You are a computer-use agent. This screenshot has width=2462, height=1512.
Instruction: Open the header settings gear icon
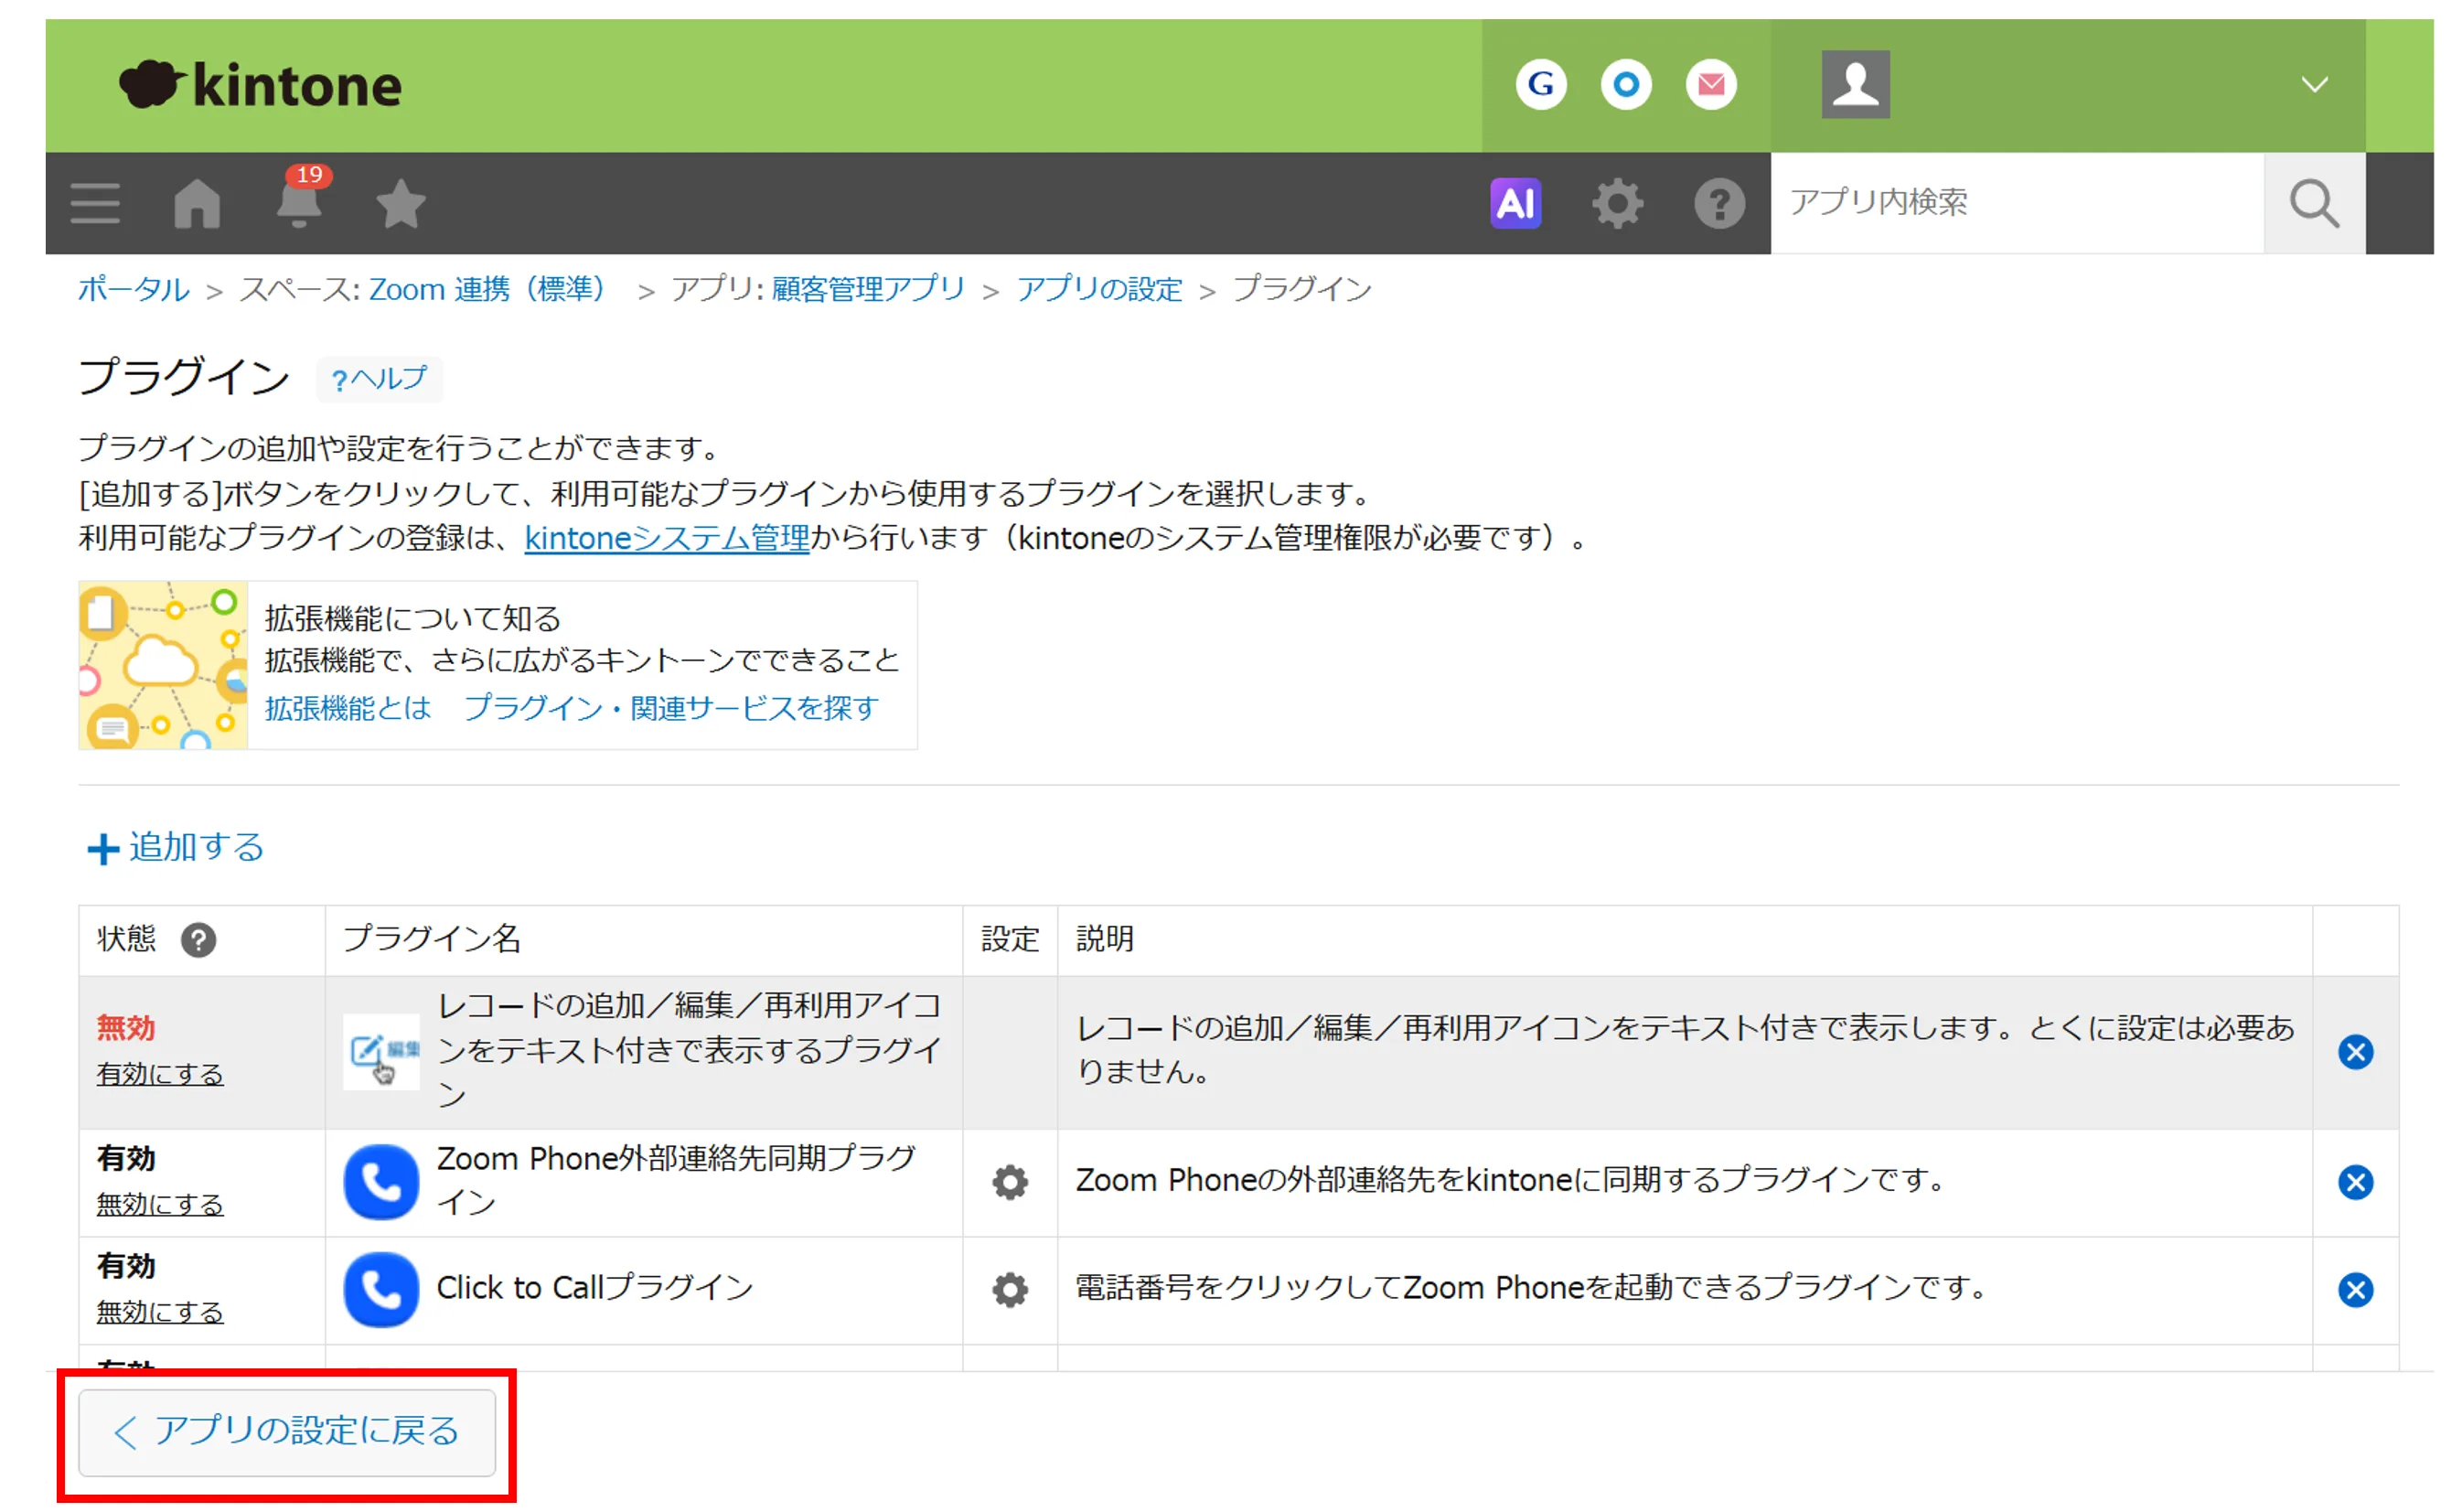[x=1617, y=204]
